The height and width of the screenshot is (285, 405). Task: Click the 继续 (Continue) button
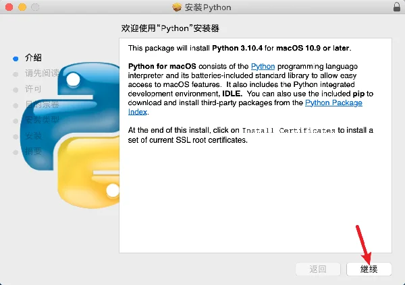[369, 270]
